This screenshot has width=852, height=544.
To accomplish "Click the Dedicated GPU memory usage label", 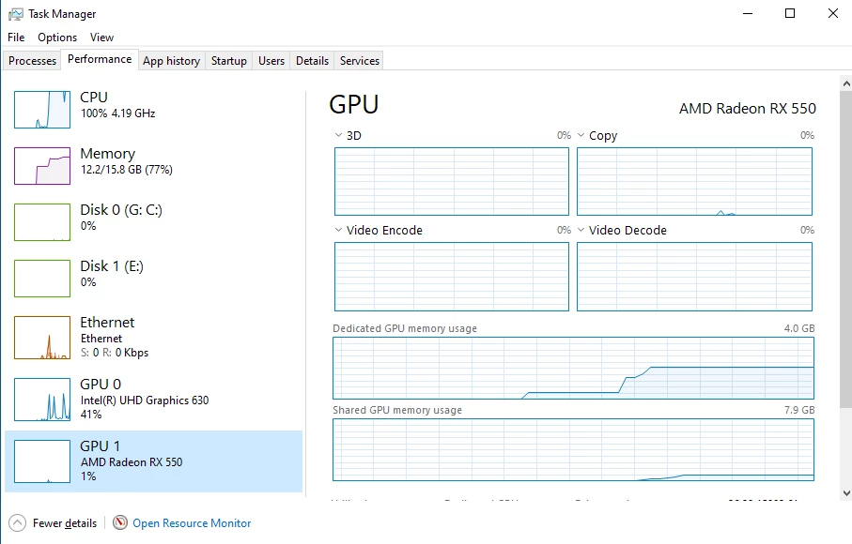I will 405,328.
